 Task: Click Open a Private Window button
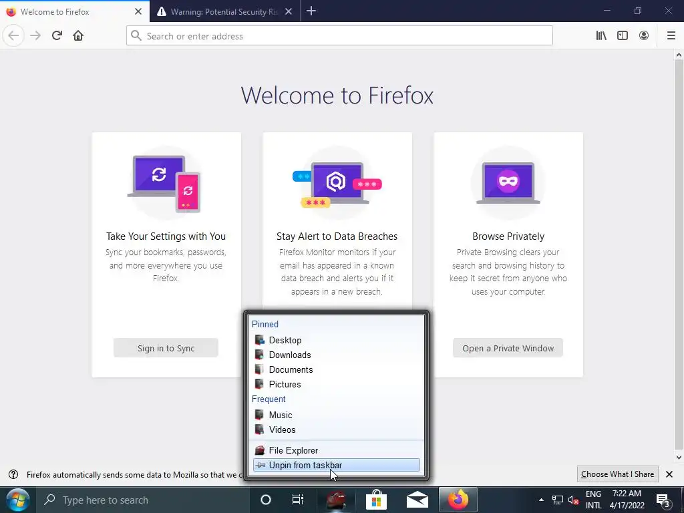click(508, 348)
